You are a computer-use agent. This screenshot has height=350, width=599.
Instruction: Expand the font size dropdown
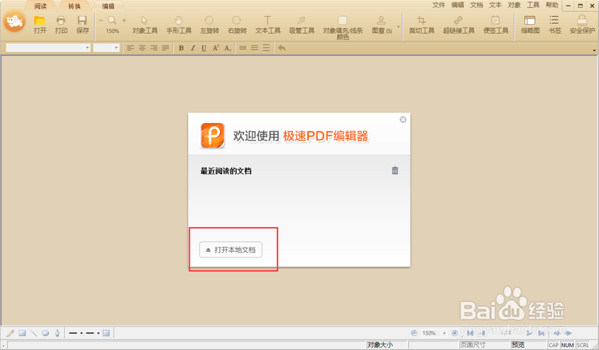pyautogui.click(x=116, y=48)
